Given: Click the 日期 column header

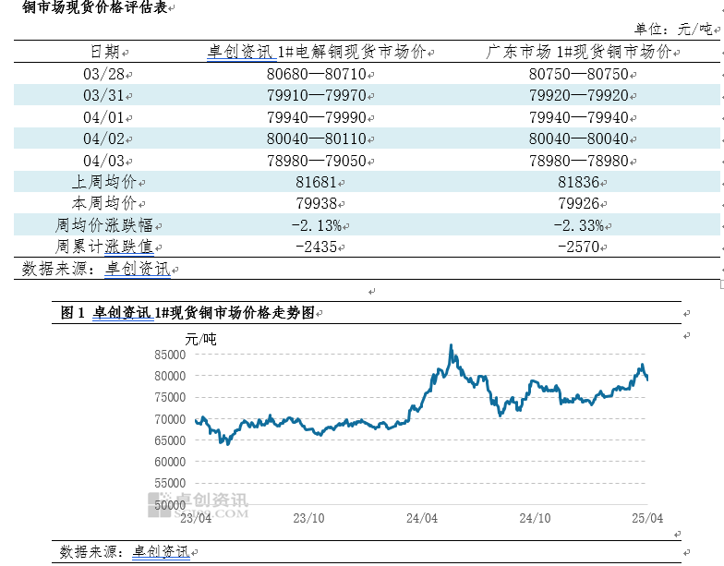Looking at the screenshot, I should [104, 53].
